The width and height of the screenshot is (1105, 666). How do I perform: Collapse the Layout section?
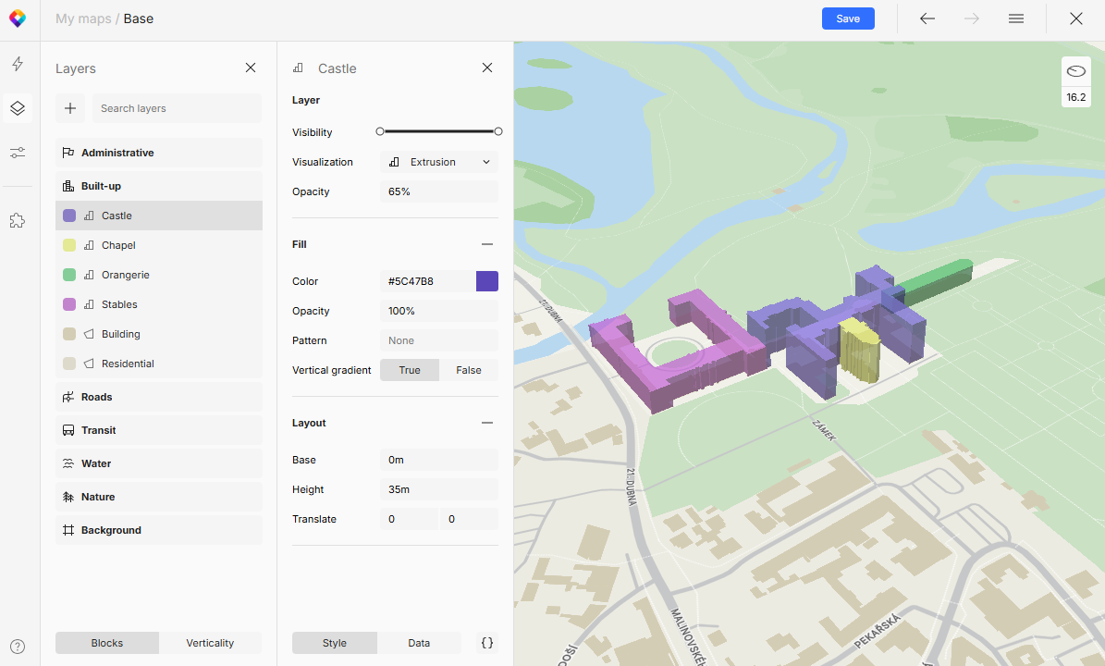(x=487, y=422)
